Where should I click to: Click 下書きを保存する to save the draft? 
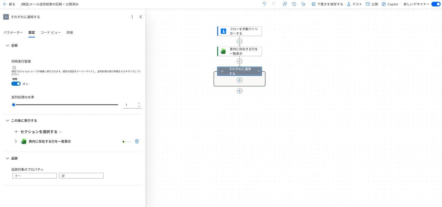(327, 4)
